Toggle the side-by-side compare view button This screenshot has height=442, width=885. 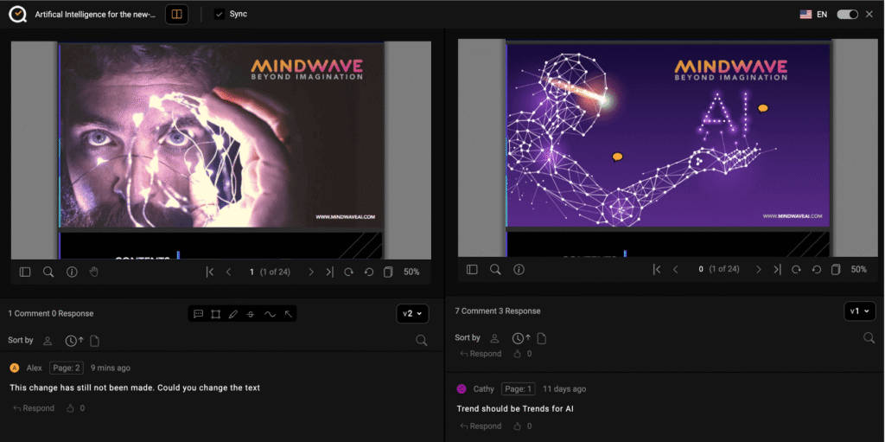pyautogui.click(x=176, y=15)
